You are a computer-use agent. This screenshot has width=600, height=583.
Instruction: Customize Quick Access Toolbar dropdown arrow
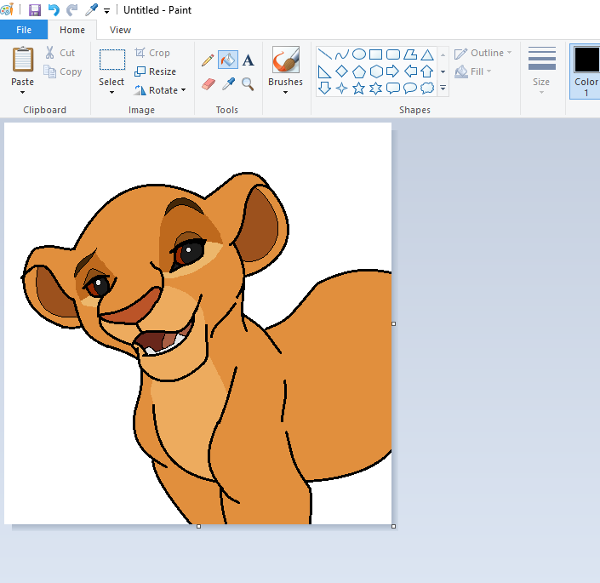pyautogui.click(x=106, y=11)
